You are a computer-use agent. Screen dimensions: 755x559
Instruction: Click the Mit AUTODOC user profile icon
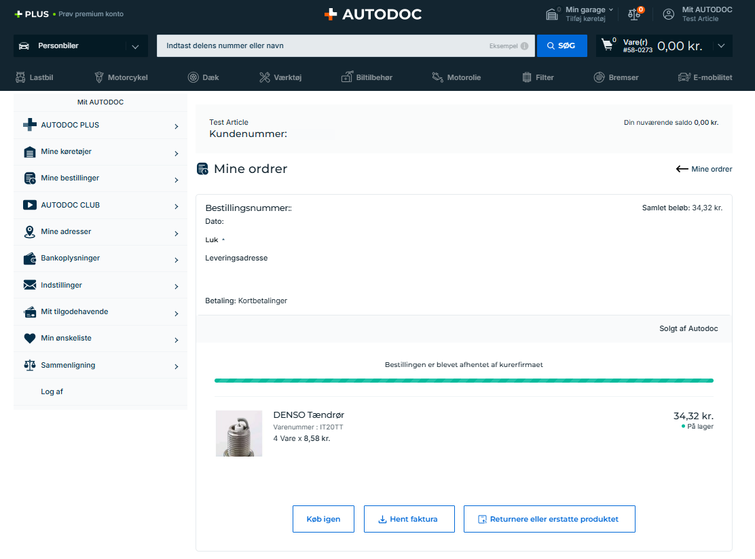(x=668, y=14)
